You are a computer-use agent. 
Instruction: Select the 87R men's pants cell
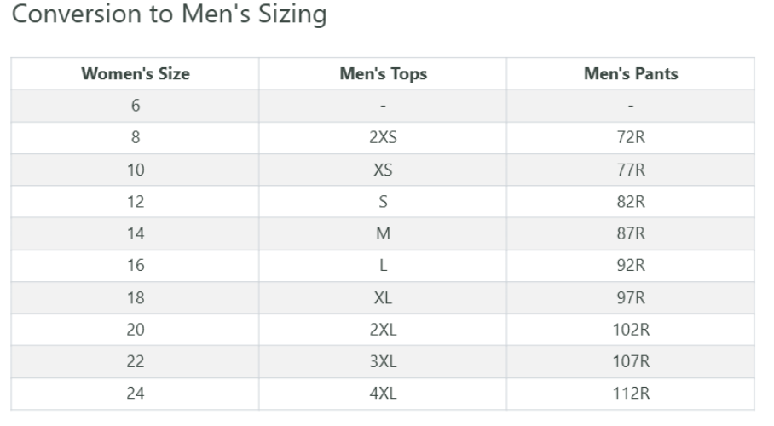point(631,234)
